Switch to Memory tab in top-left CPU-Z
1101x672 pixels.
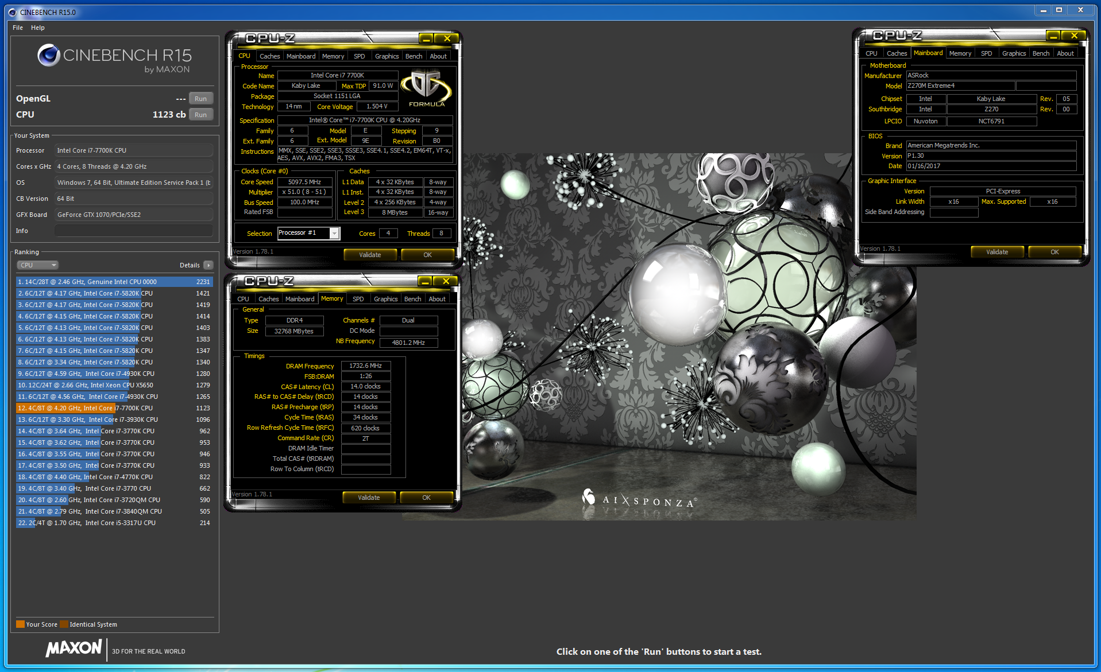pos(333,56)
